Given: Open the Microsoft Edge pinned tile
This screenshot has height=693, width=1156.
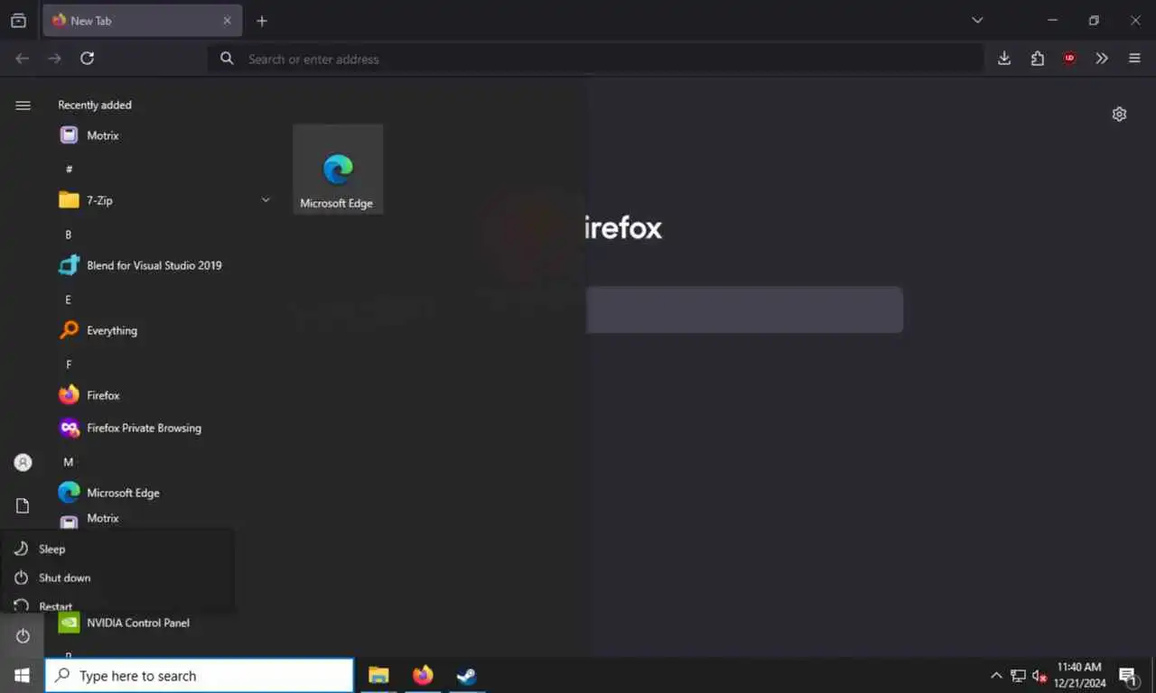Looking at the screenshot, I should (338, 169).
